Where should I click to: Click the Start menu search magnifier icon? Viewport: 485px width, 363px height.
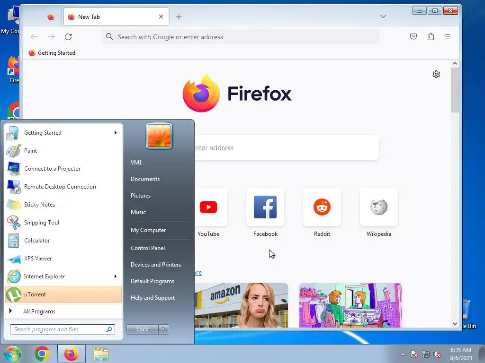pyautogui.click(x=109, y=329)
